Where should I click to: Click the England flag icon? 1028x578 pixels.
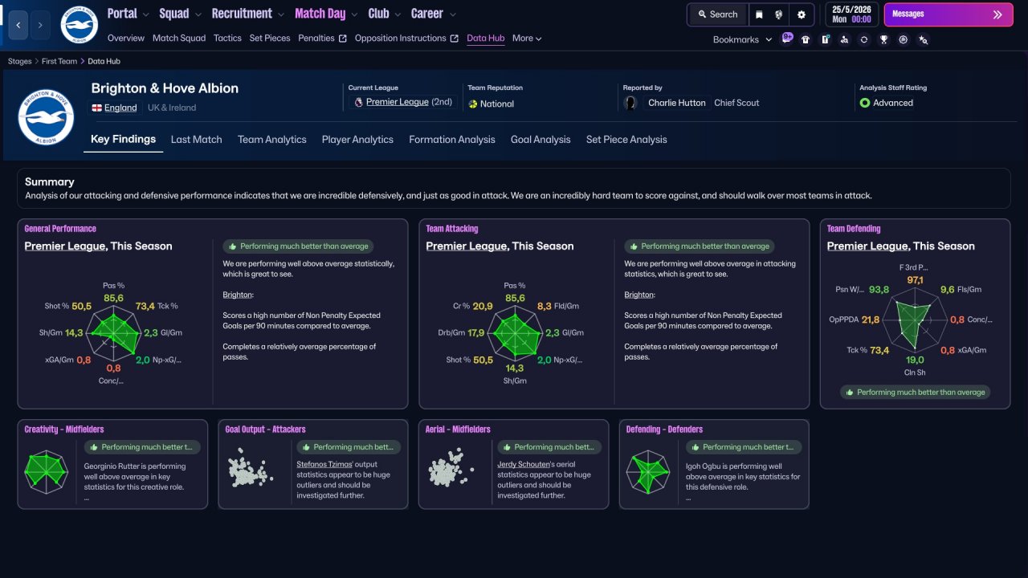point(96,108)
